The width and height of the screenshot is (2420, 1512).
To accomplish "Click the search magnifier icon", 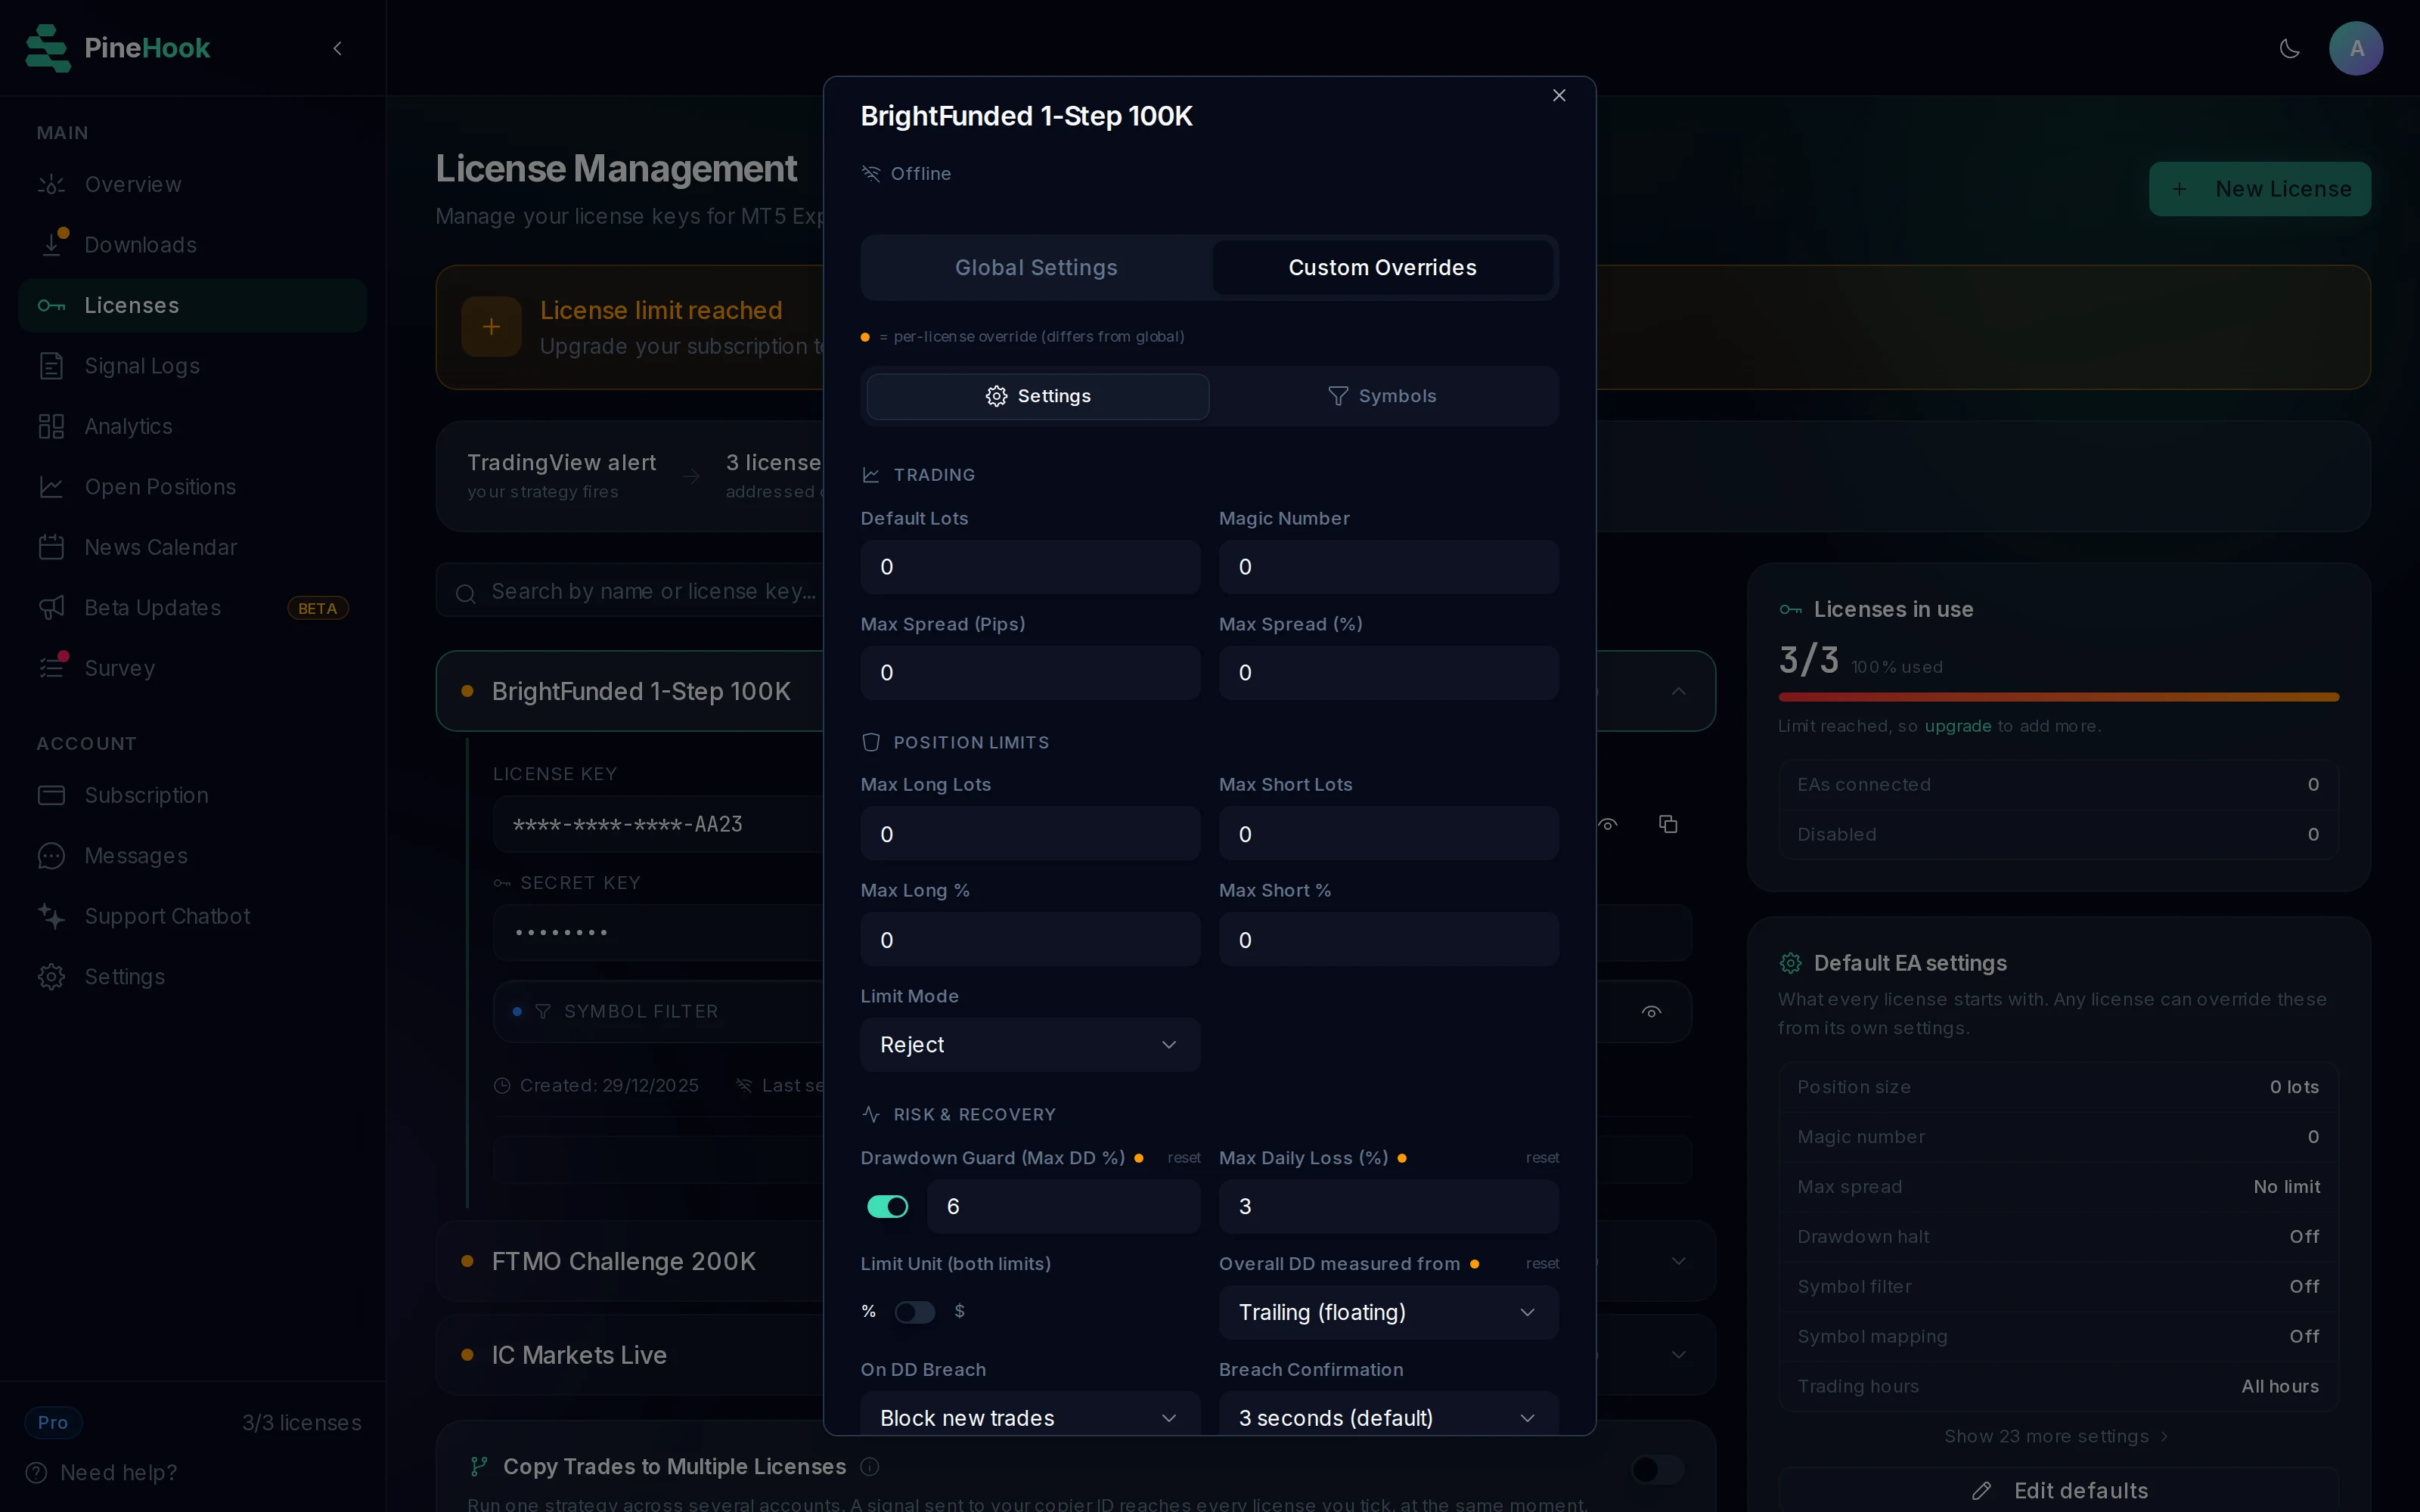I will coord(465,593).
